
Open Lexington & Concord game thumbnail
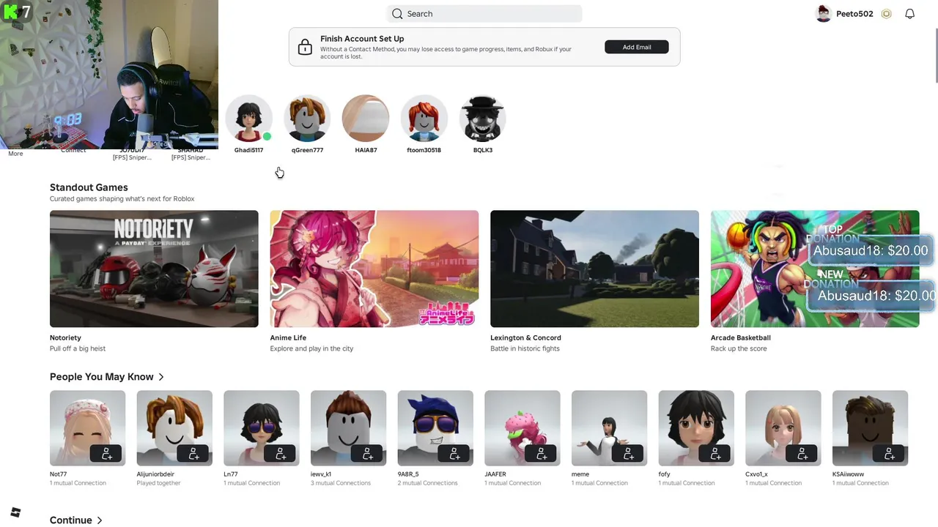coord(594,269)
